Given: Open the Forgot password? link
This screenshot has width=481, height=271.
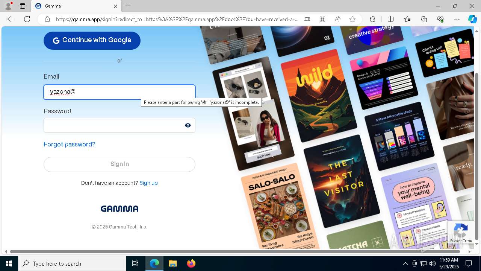Looking at the screenshot, I should click(x=70, y=144).
